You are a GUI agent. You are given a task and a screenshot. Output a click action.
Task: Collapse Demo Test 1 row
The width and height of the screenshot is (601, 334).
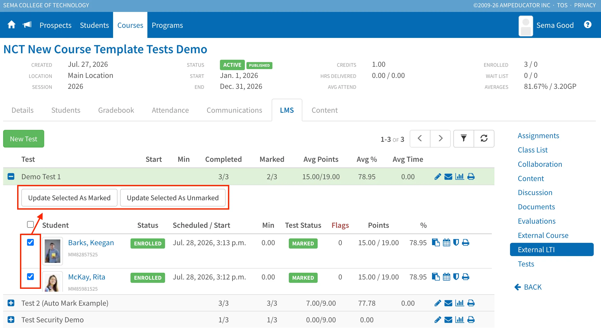11,177
